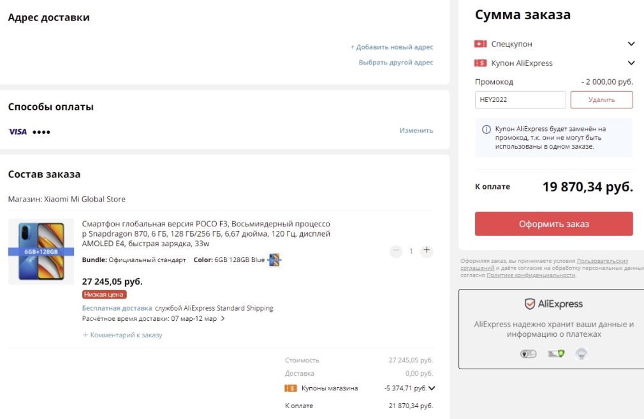Expand the Купон AliExpress dropdown arrow
The image size is (644, 419).
point(631,63)
